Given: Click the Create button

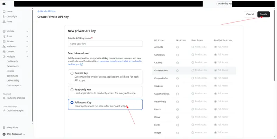Looking at the screenshot, I should point(263,14).
